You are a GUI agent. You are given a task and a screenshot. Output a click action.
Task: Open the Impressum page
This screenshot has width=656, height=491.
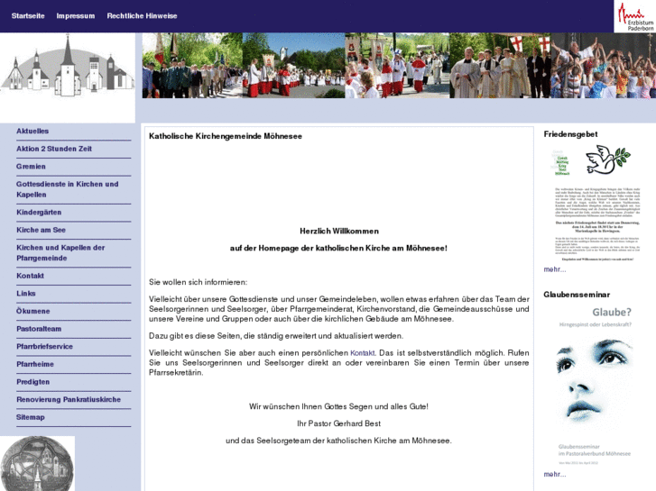pyautogui.click(x=76, y=16)
